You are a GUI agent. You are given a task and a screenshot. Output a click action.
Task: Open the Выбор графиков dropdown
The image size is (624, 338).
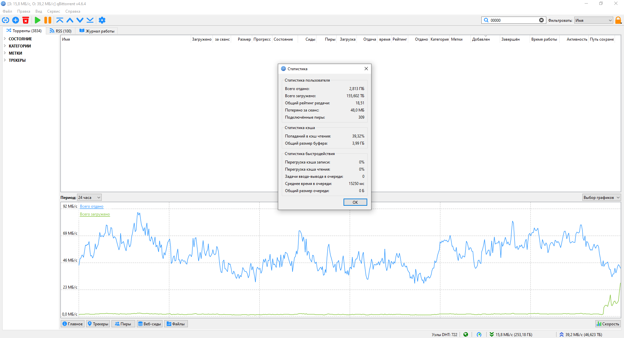[x=601, y=198]
